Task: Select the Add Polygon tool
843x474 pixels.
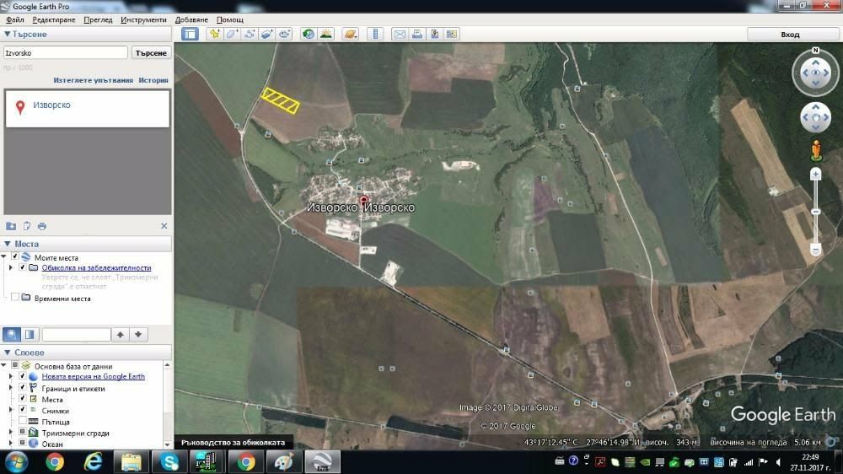Action: [233, 34]
